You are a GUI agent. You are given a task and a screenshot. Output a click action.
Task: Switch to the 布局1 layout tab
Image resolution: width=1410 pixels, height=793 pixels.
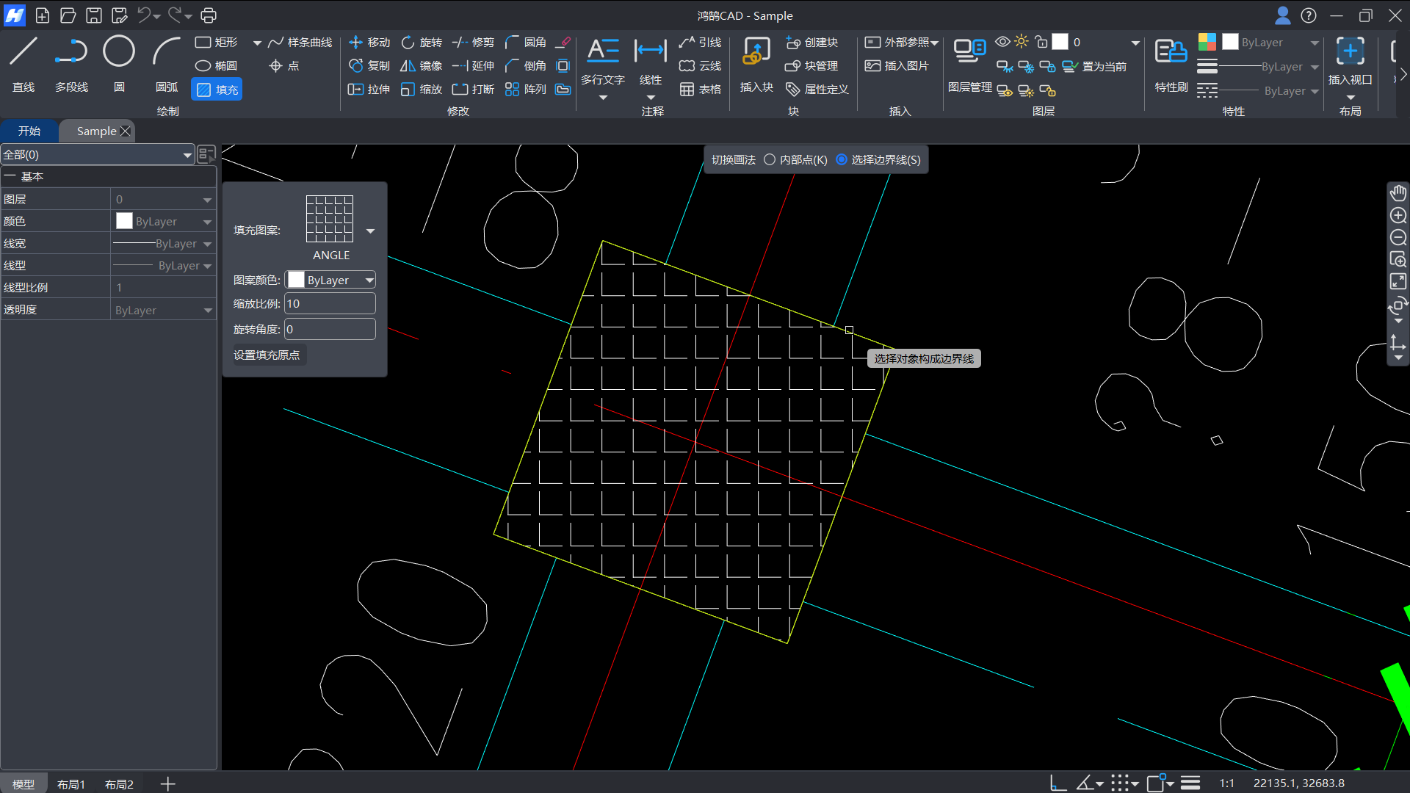point(71,784)
